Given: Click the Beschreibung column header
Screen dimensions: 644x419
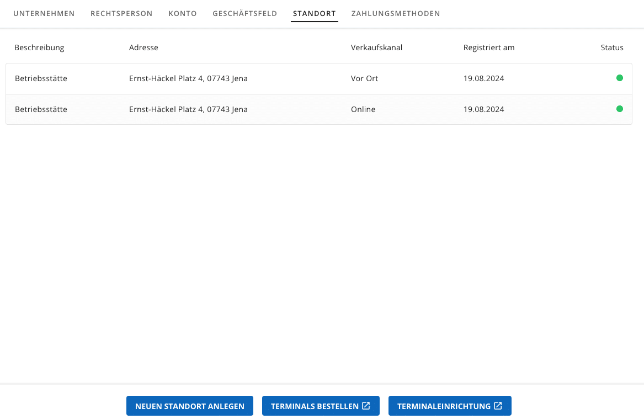Looking at the screenshot, I should 39,47.
